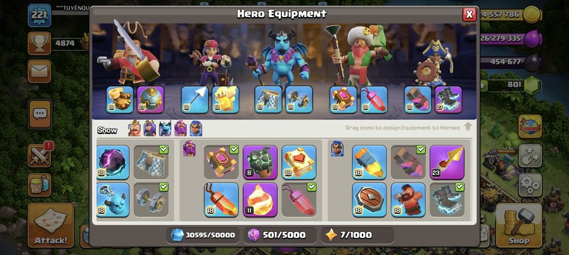Select the Royal Gem equipment slot on Champion
The image size is (569, 255).
point(418,99)
